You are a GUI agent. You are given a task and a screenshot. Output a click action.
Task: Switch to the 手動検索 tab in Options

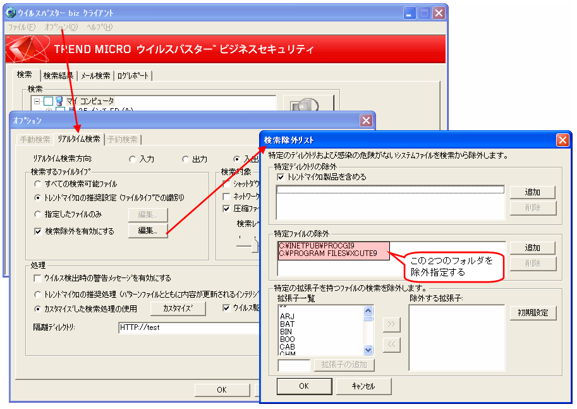point(35,140)
